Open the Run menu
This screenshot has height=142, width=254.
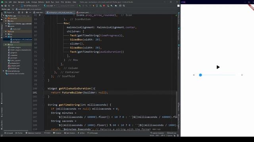[52, 2]
